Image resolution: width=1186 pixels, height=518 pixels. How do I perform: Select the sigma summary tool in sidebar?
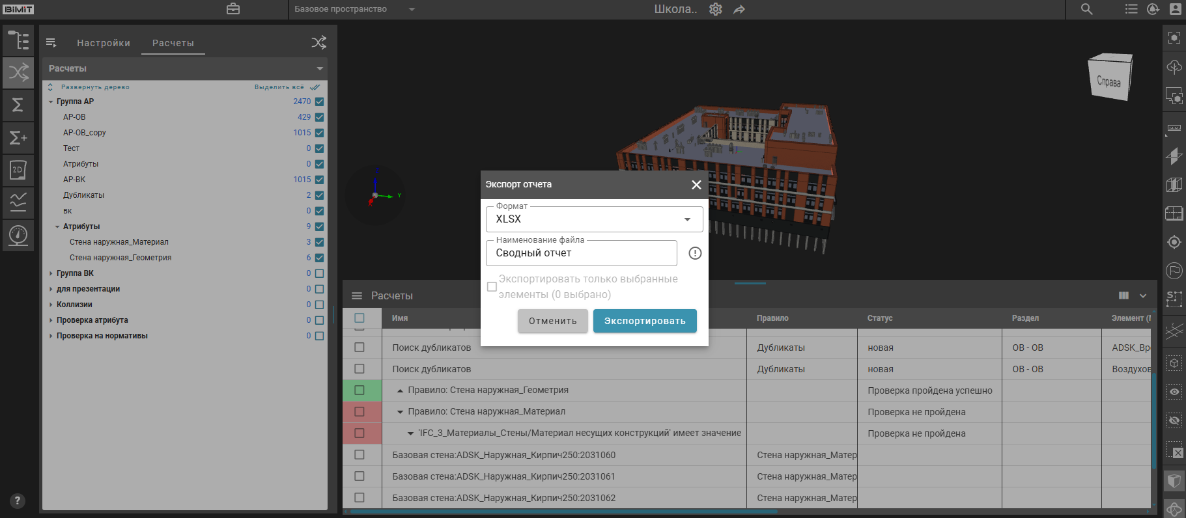point(18,105)
